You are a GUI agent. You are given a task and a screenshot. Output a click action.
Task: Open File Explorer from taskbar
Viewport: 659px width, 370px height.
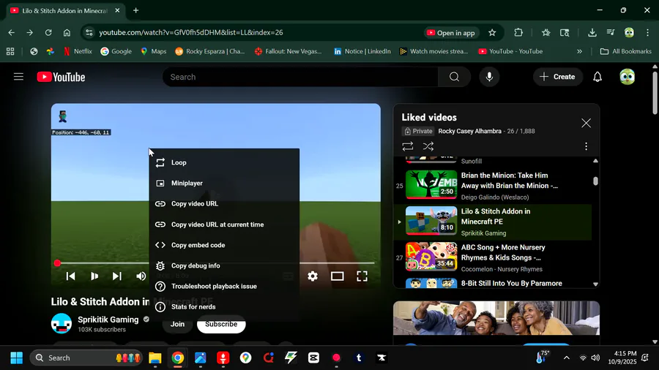154,358
